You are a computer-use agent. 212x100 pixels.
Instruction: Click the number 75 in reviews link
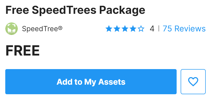(167, 29)
